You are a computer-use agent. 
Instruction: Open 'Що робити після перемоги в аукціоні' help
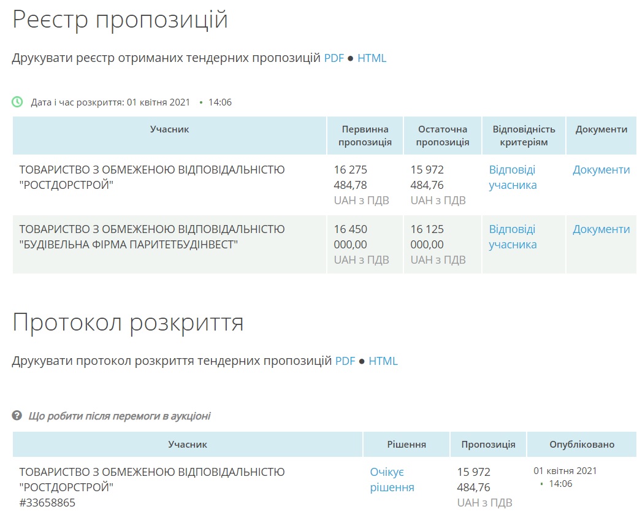[x=119, y=416]
